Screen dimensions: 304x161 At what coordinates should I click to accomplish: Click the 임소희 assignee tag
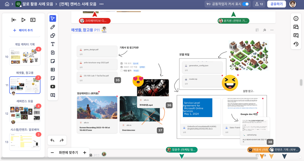point(136,64)
